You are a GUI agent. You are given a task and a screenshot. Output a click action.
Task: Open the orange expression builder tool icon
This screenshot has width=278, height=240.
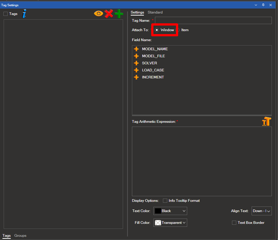click(266, 121)
